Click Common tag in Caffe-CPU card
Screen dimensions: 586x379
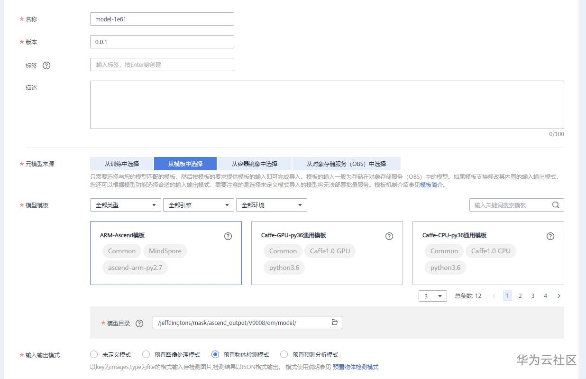tap(444, 251)
